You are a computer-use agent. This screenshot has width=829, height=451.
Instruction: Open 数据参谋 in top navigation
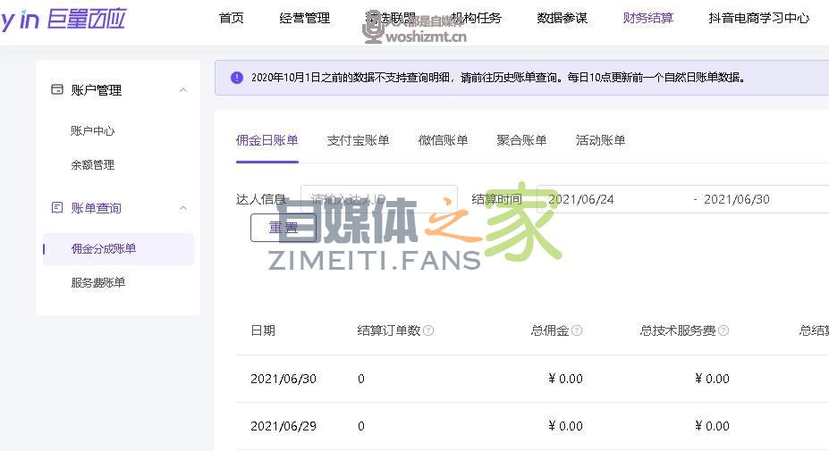(563, 18)
